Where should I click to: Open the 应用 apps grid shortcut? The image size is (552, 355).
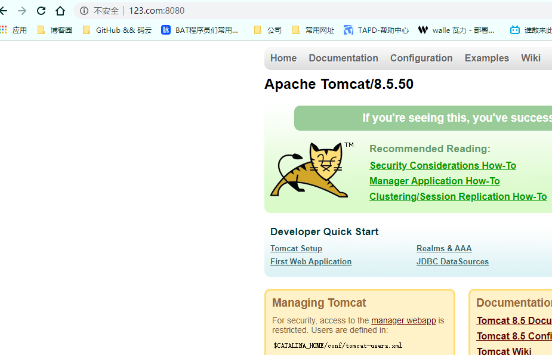click(x=13, y=30)
